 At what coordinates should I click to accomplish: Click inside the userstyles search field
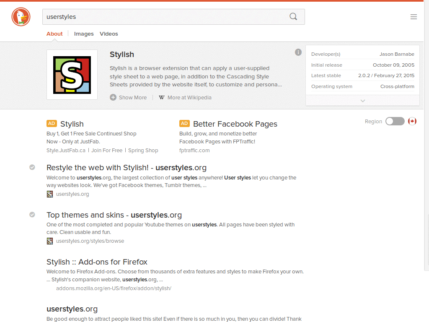(x=126, y=16)
